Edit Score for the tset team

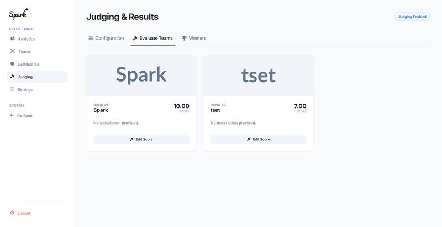tap(259, 139)
